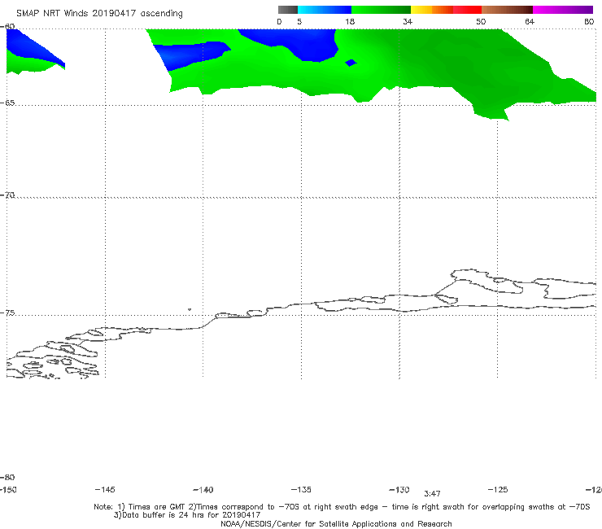Click the longitude label '-145'
The height and width of the screenshot is (529, 602).
coord(105,489)
